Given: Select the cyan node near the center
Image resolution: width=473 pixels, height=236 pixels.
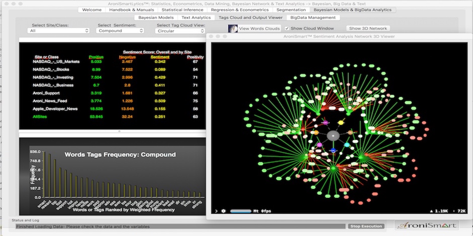Looking at the screenshot, I should click(347, 145).
